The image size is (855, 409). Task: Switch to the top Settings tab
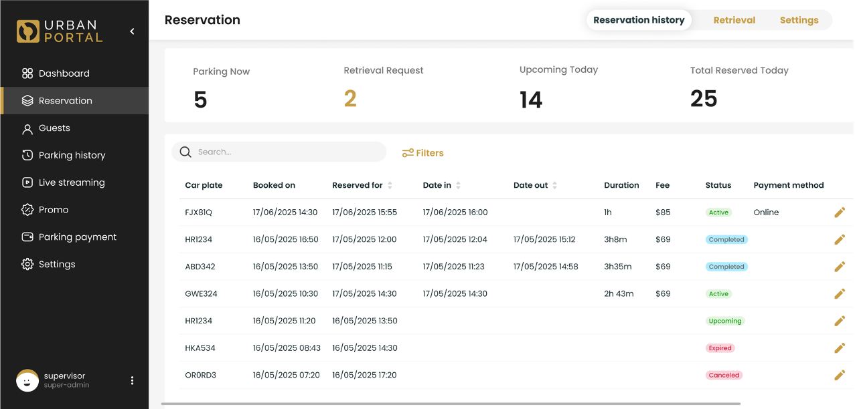pos(799,20)
